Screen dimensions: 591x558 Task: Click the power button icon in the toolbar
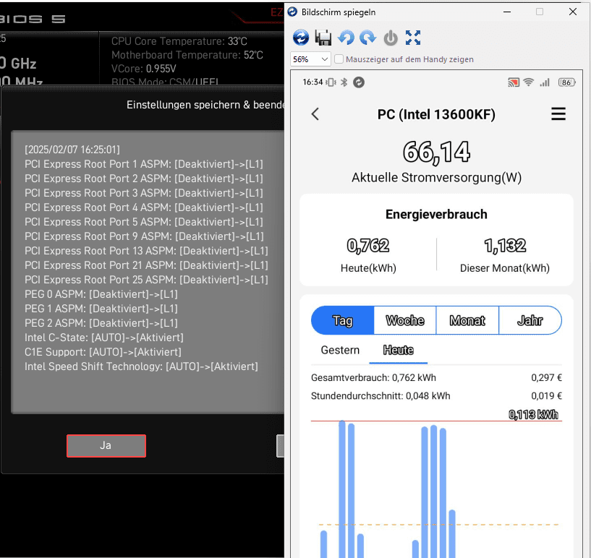391,38
